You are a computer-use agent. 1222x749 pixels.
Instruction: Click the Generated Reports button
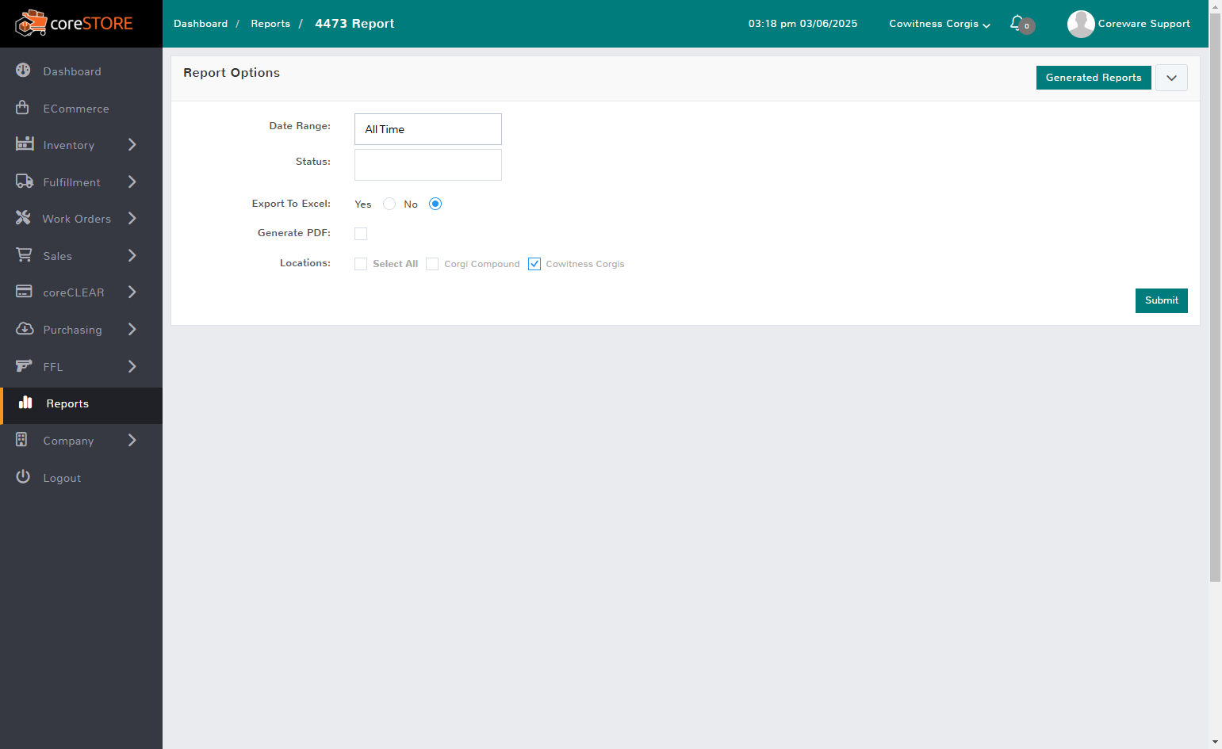tap(1094, 78)
